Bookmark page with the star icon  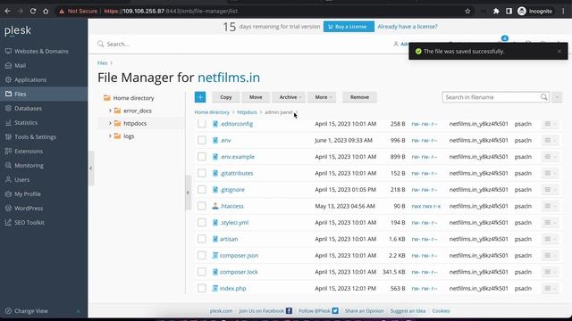pos(467,11)
